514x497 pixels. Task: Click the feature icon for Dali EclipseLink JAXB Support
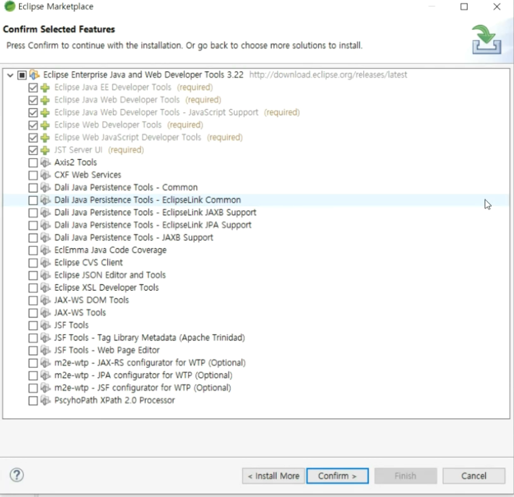pos(45,213)
